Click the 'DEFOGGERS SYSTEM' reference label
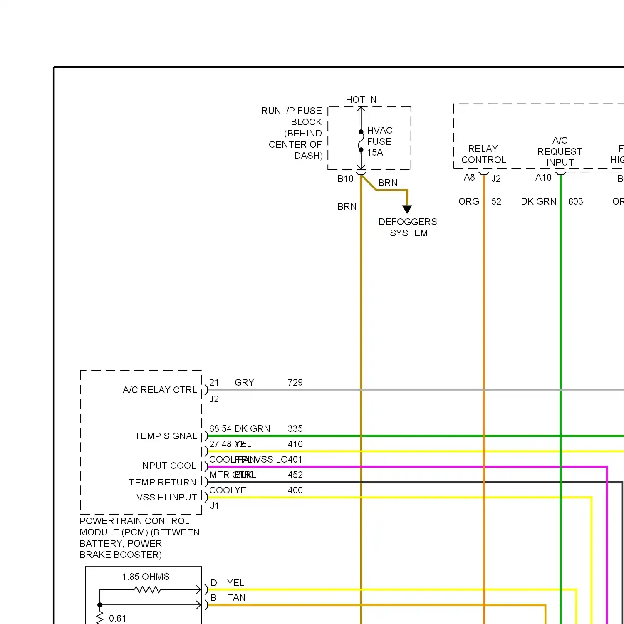The height and width of the screenshot is (624, 624). click(408, 228)
